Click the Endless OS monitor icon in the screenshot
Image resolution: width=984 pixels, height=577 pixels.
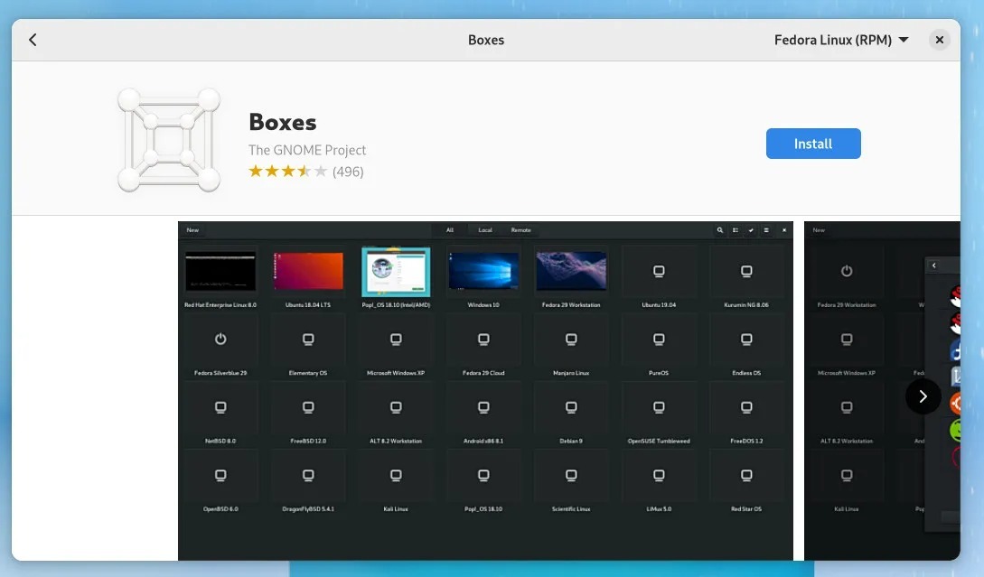pyautogui.click(x=746, y=340)
